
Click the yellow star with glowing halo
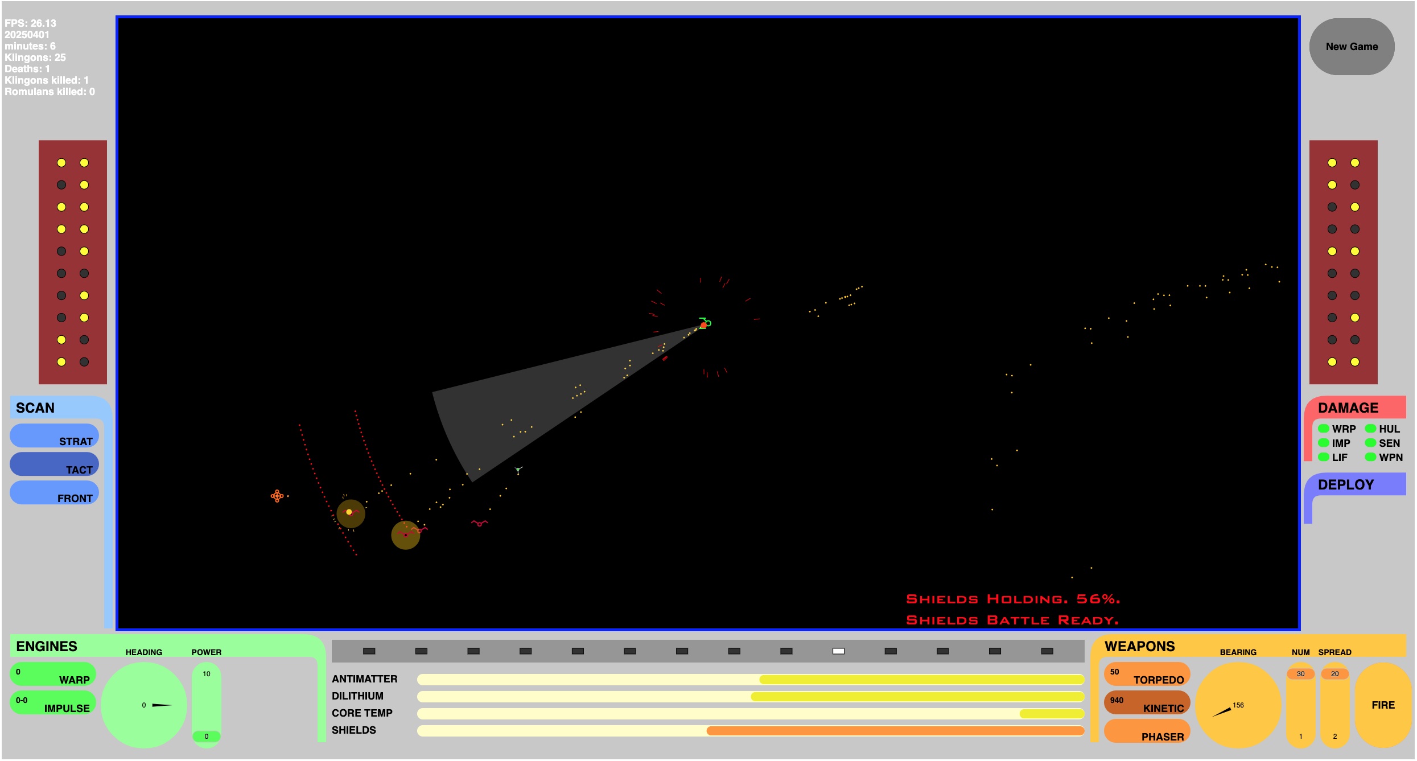pyautogui.click(x=350, y=513)
